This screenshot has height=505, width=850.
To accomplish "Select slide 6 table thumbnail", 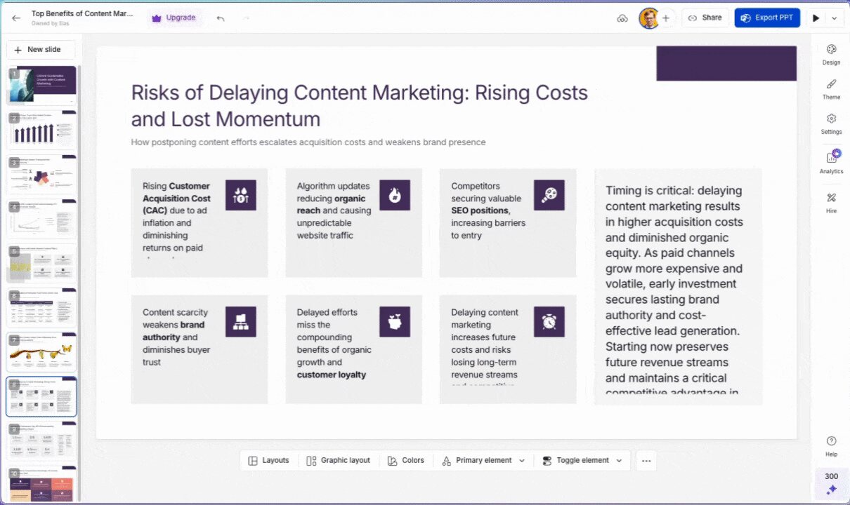I will (42, 307).
